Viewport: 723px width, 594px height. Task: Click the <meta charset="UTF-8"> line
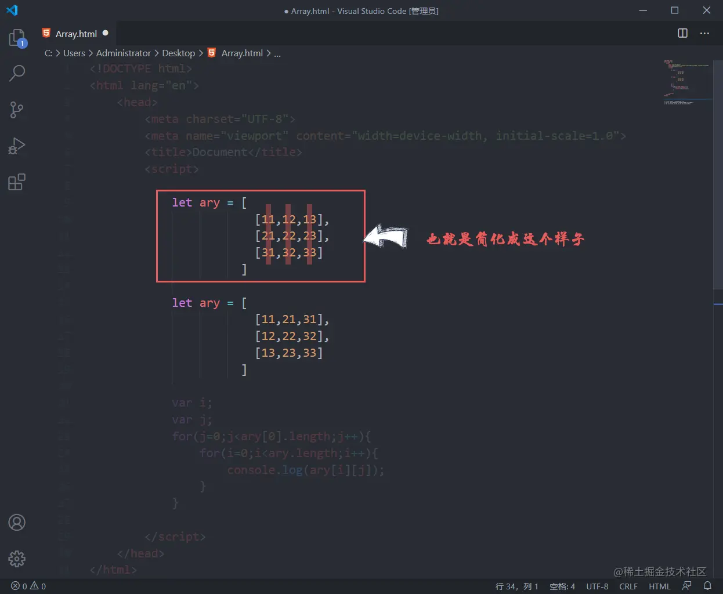click(220, 119)
